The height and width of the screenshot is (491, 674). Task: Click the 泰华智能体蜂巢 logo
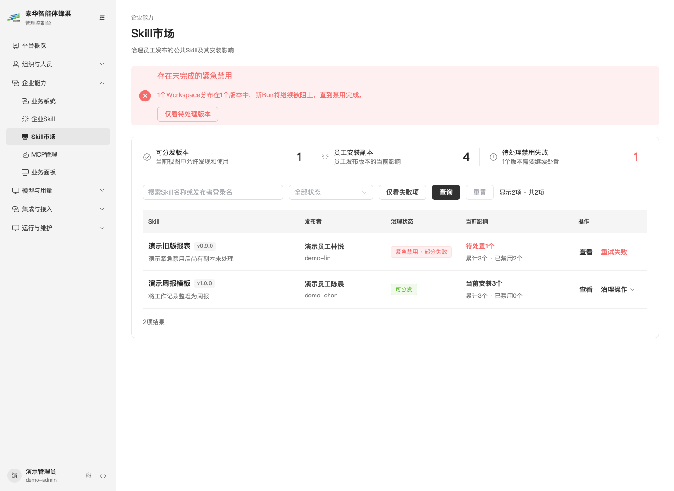(14, 18)
